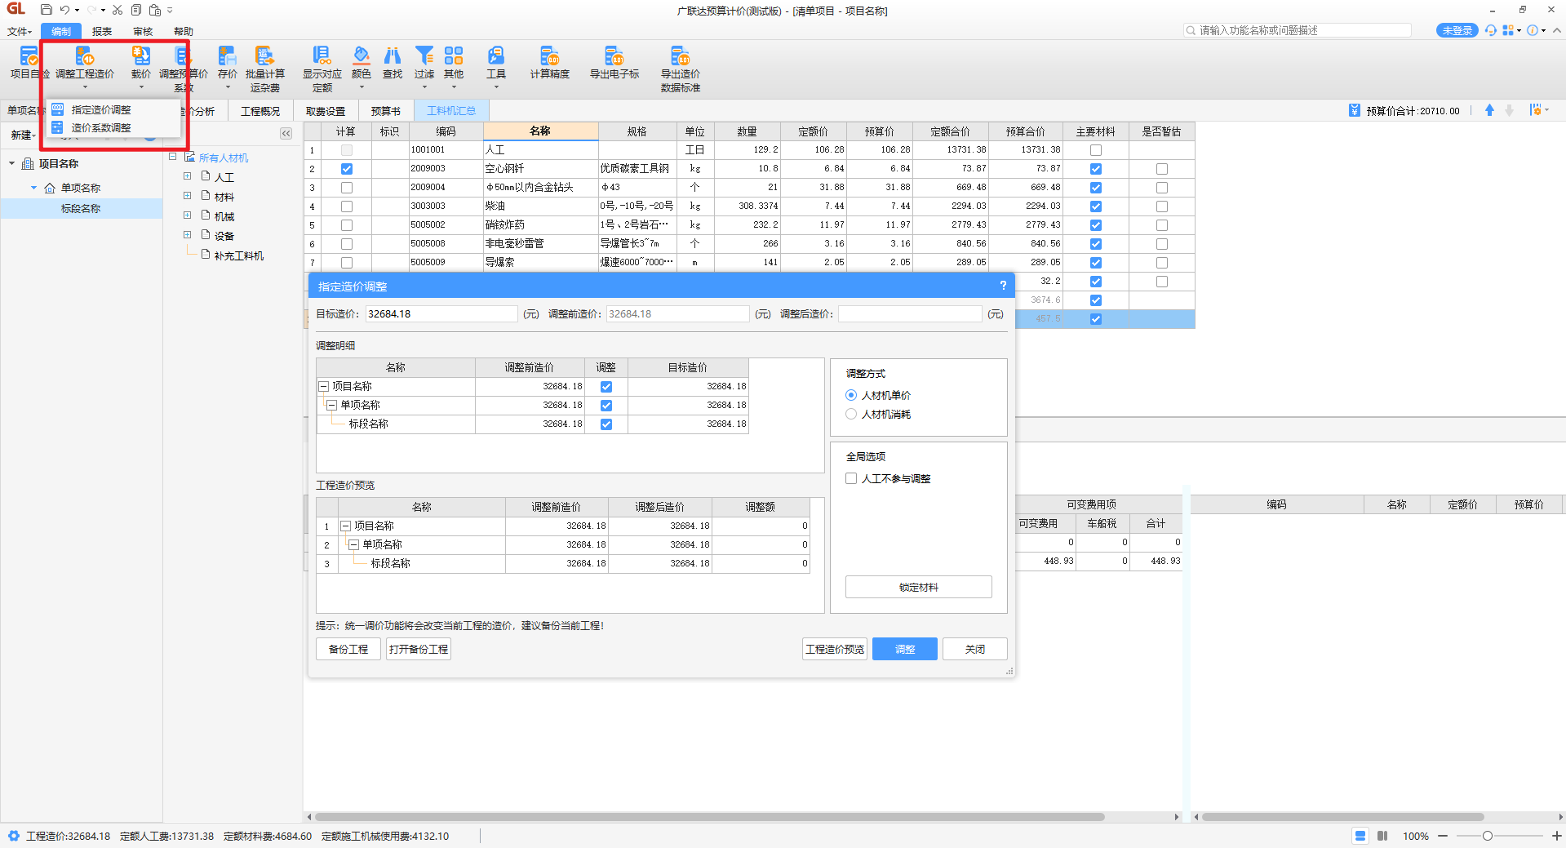Select 人材机单价 radio button
The width and height of the screenshot is (1566, 848).
[851, 395]
